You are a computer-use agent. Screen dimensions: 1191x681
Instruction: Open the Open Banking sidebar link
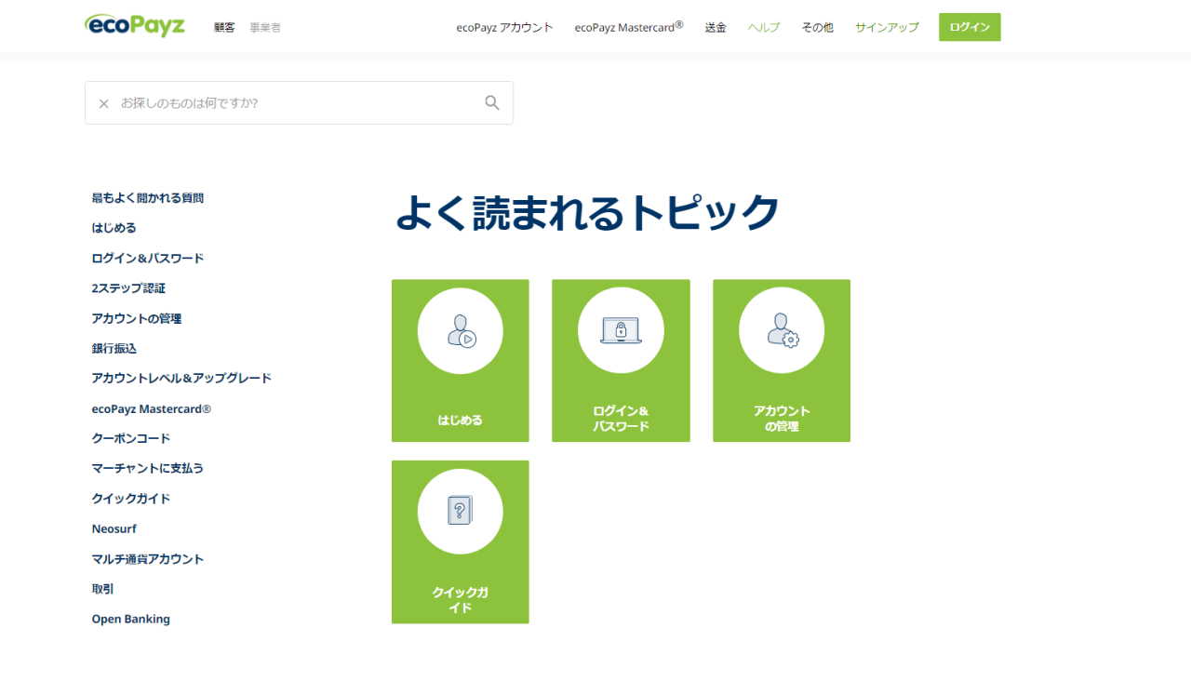tap(130, 618)
